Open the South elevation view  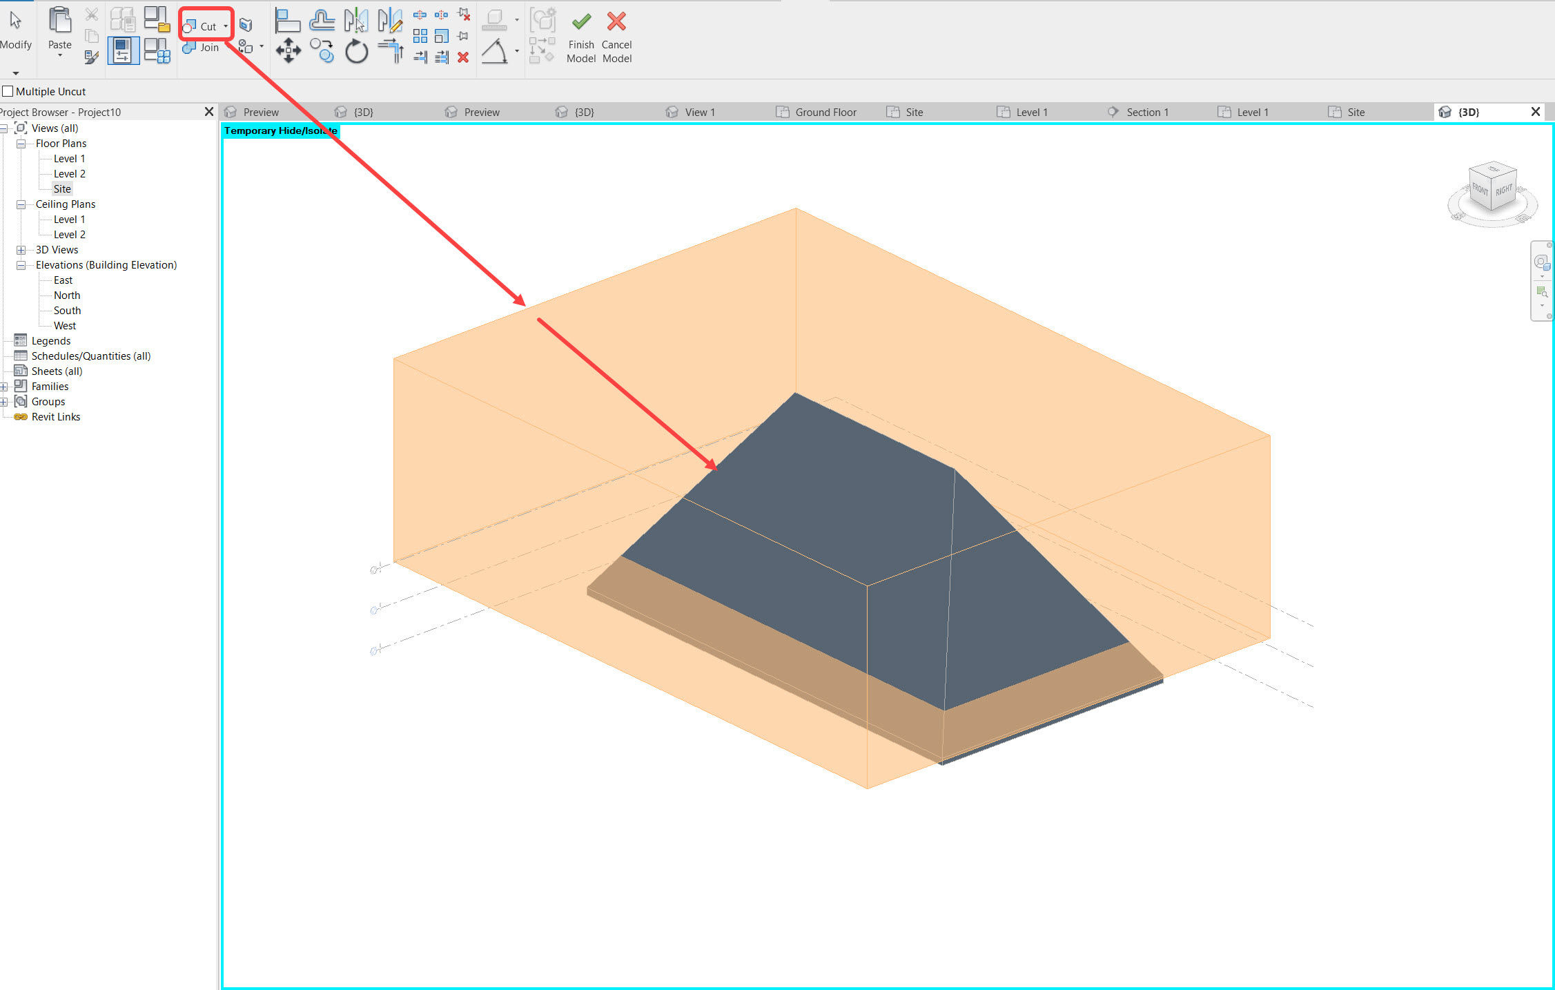coord(66,310)
